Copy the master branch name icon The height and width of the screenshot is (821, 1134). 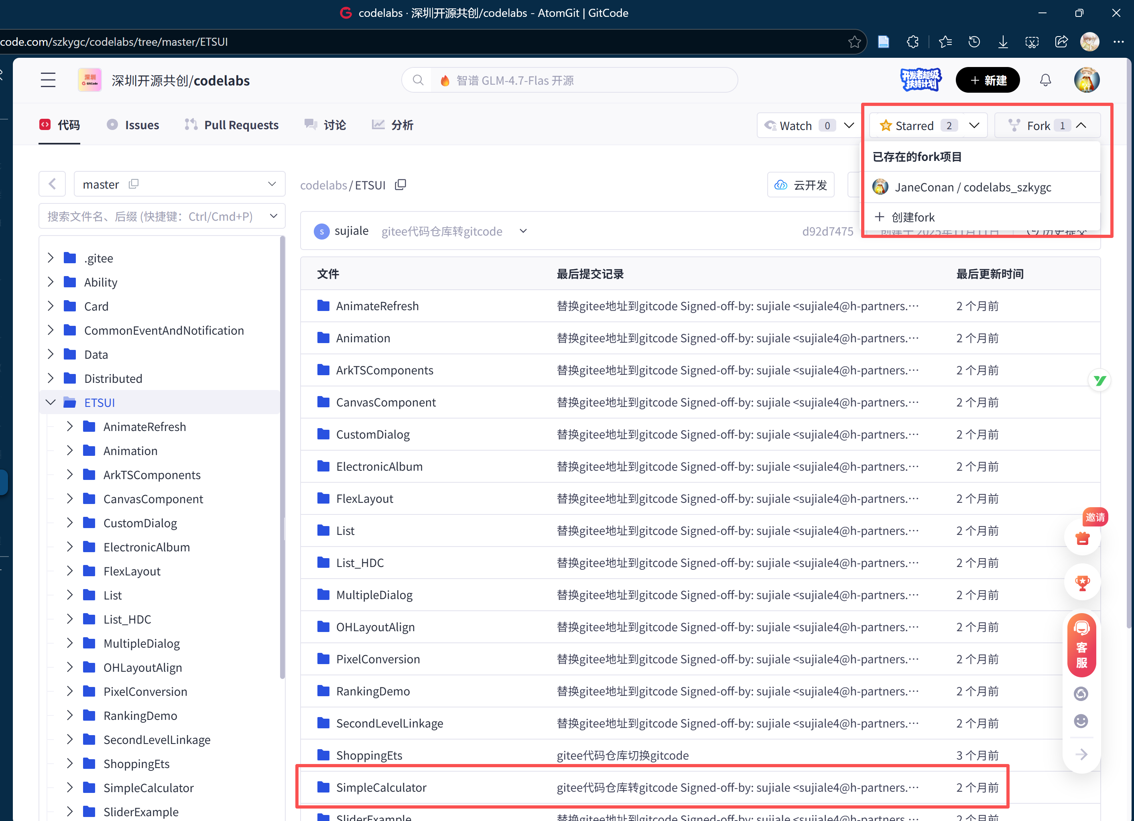coord(134,184)
